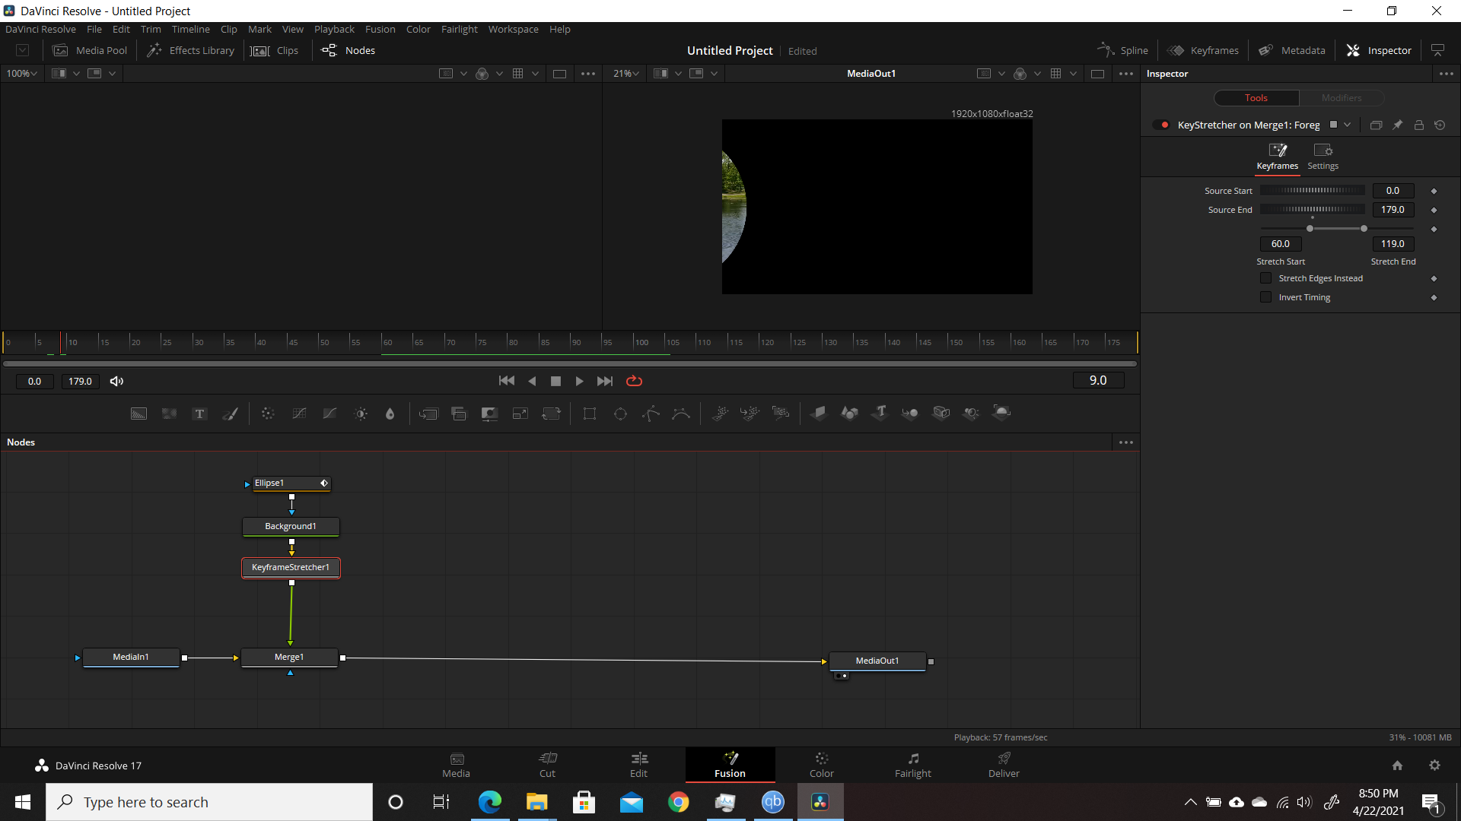
Task: Add a Resize tool from toolbar
Action: [520, 414]
